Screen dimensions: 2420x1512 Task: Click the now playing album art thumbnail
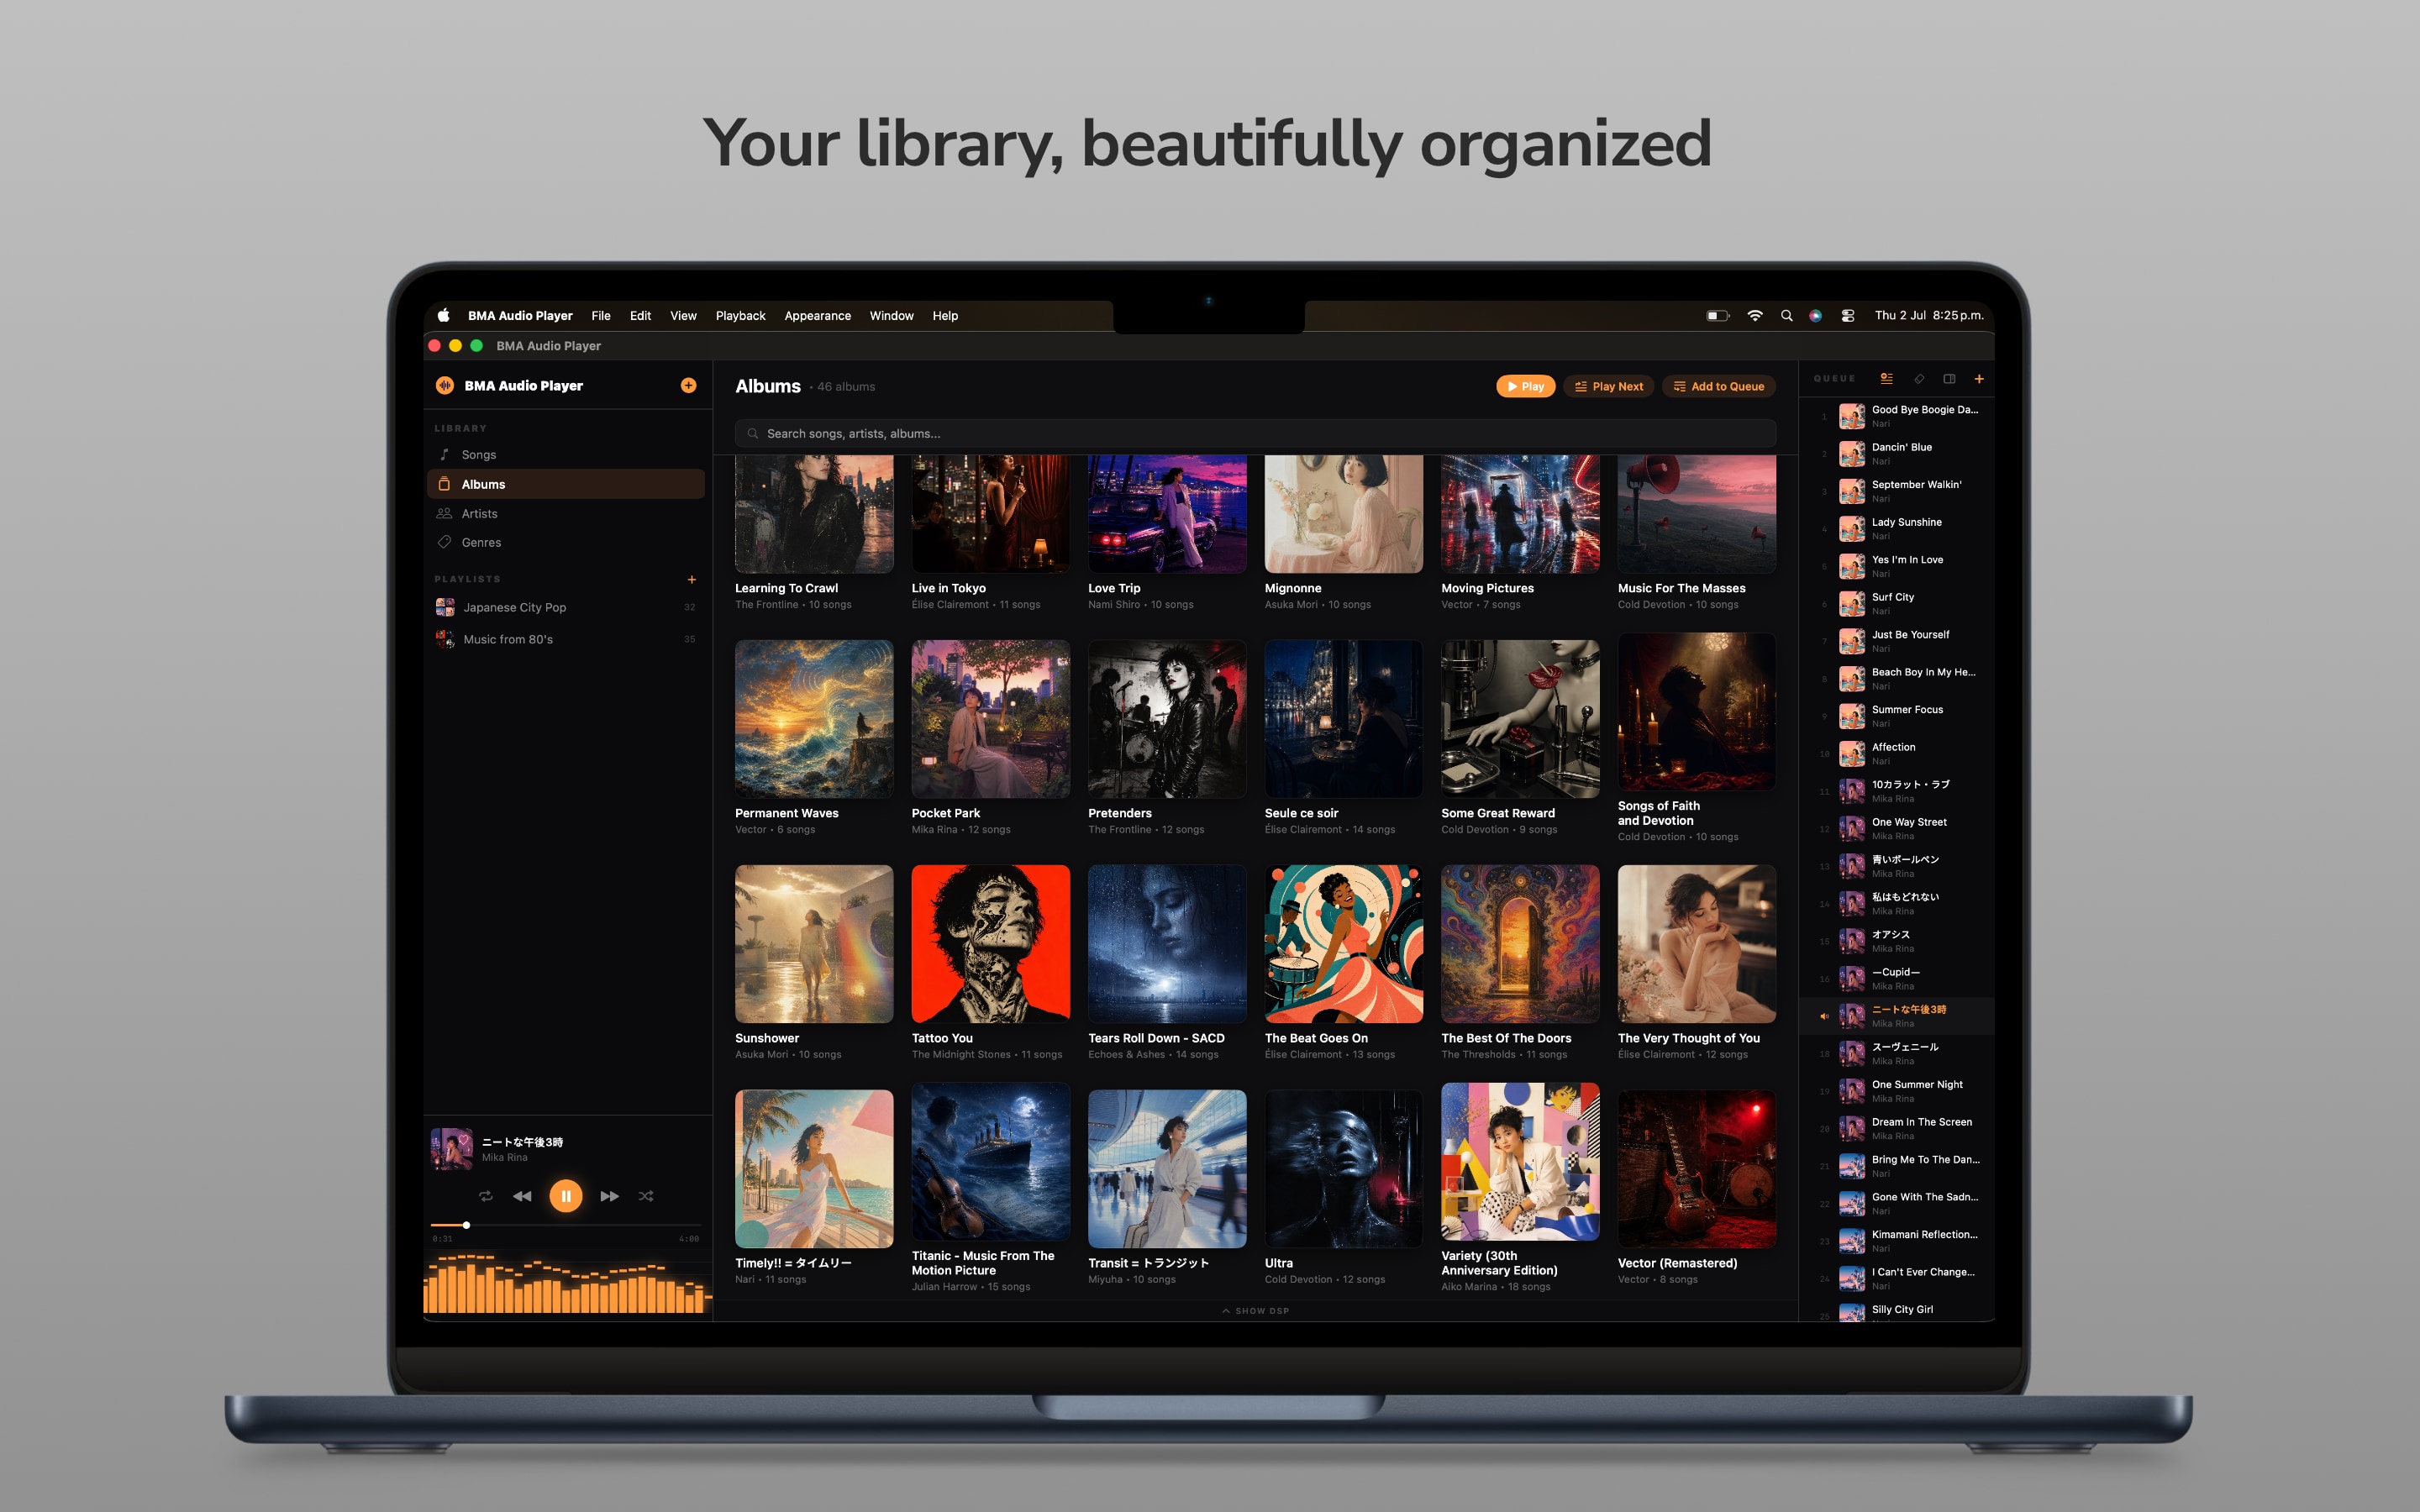451,1149
